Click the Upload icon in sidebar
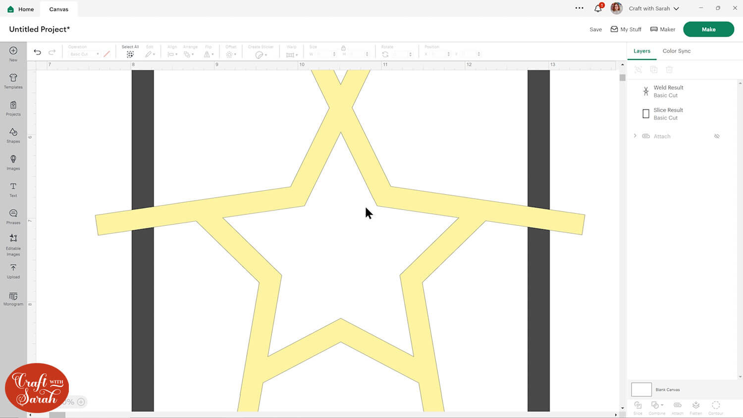Image resolution: width=743 pixels, height=418 pixels. point(13,271)
